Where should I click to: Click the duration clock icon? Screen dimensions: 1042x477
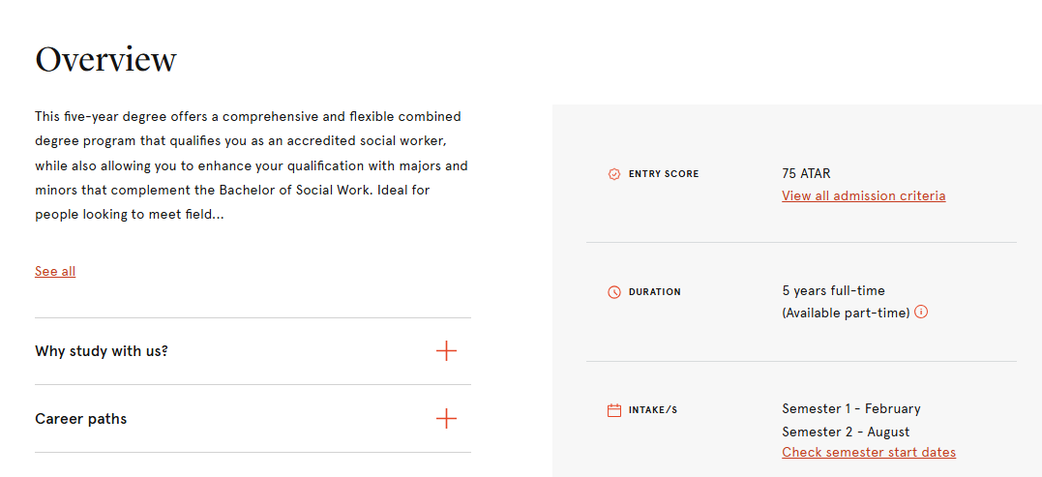click(x=614, y=291)
